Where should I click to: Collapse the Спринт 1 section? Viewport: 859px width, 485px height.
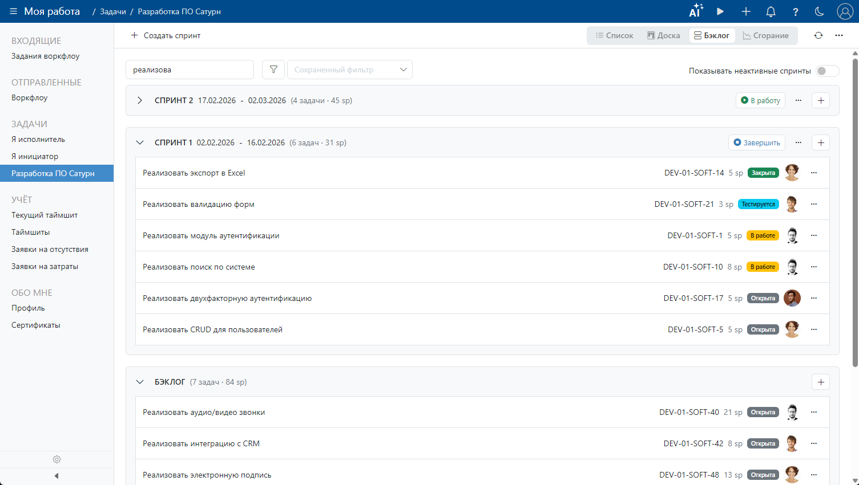tap(140, 142)
